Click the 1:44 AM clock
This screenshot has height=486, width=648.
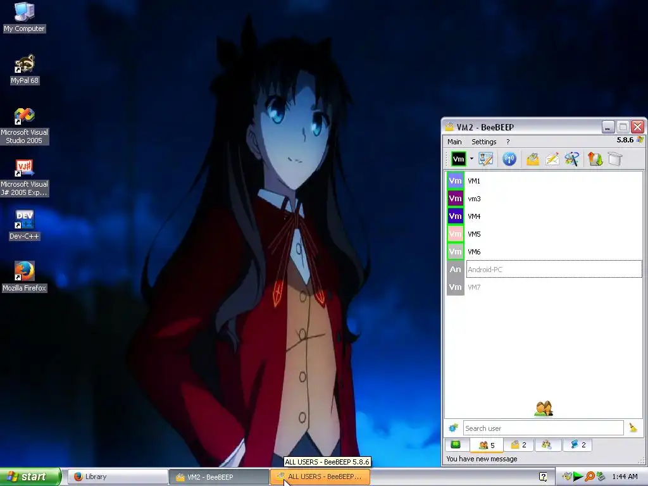pyautogui.click(x=625, y=477)
